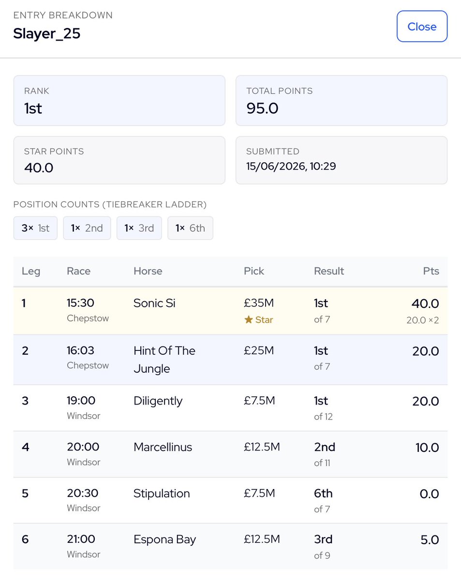Select the 1× 3rd position count chip
This screenshot has height=580, width=461.
(139, 228)
